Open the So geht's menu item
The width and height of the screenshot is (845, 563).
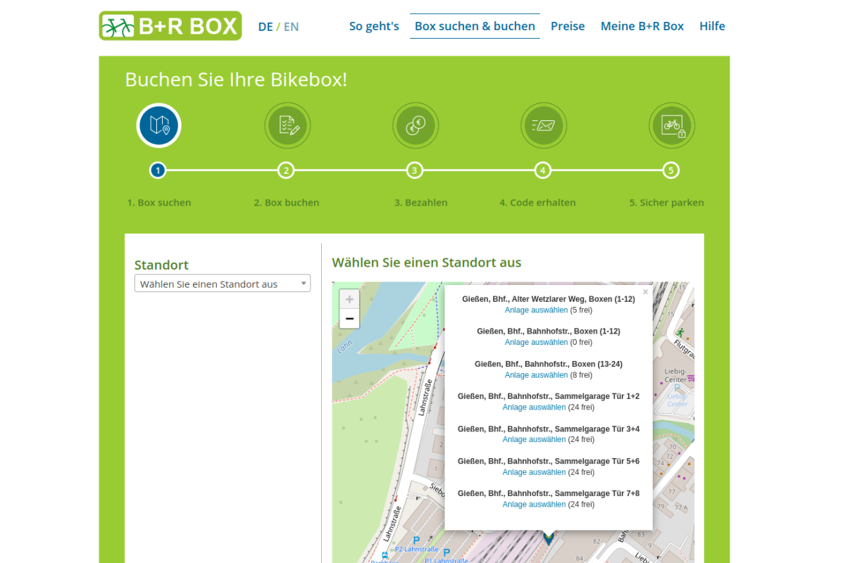[x=374, y=26]
